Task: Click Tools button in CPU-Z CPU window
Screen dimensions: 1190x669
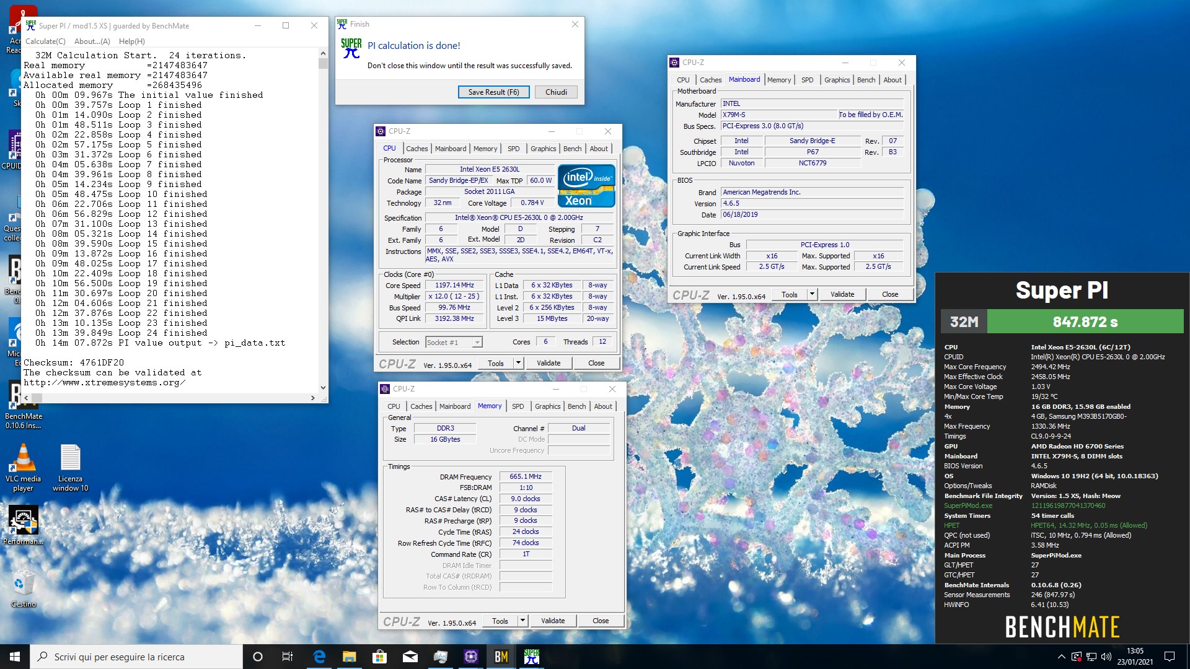Action: coord(496,363)
